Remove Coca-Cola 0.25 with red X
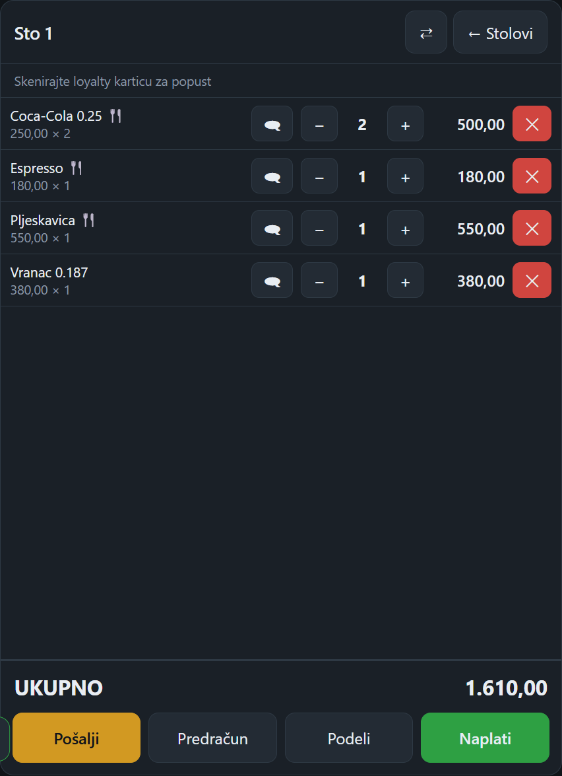The width and height of the screenshot is (562, 776). pos(532,123)
